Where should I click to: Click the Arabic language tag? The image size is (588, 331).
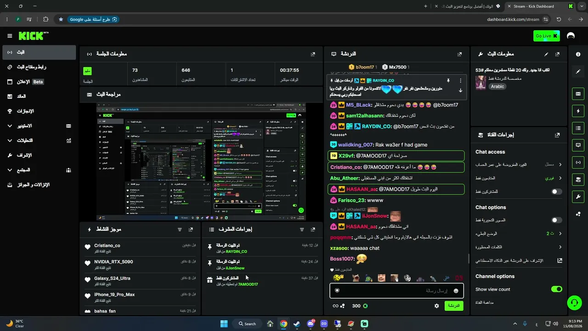click(x=498, y=86)
